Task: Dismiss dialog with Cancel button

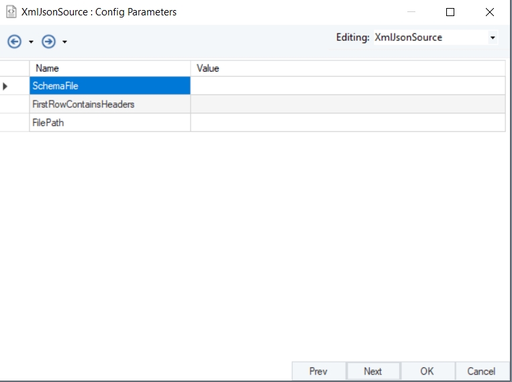Action: click(481, 371)
